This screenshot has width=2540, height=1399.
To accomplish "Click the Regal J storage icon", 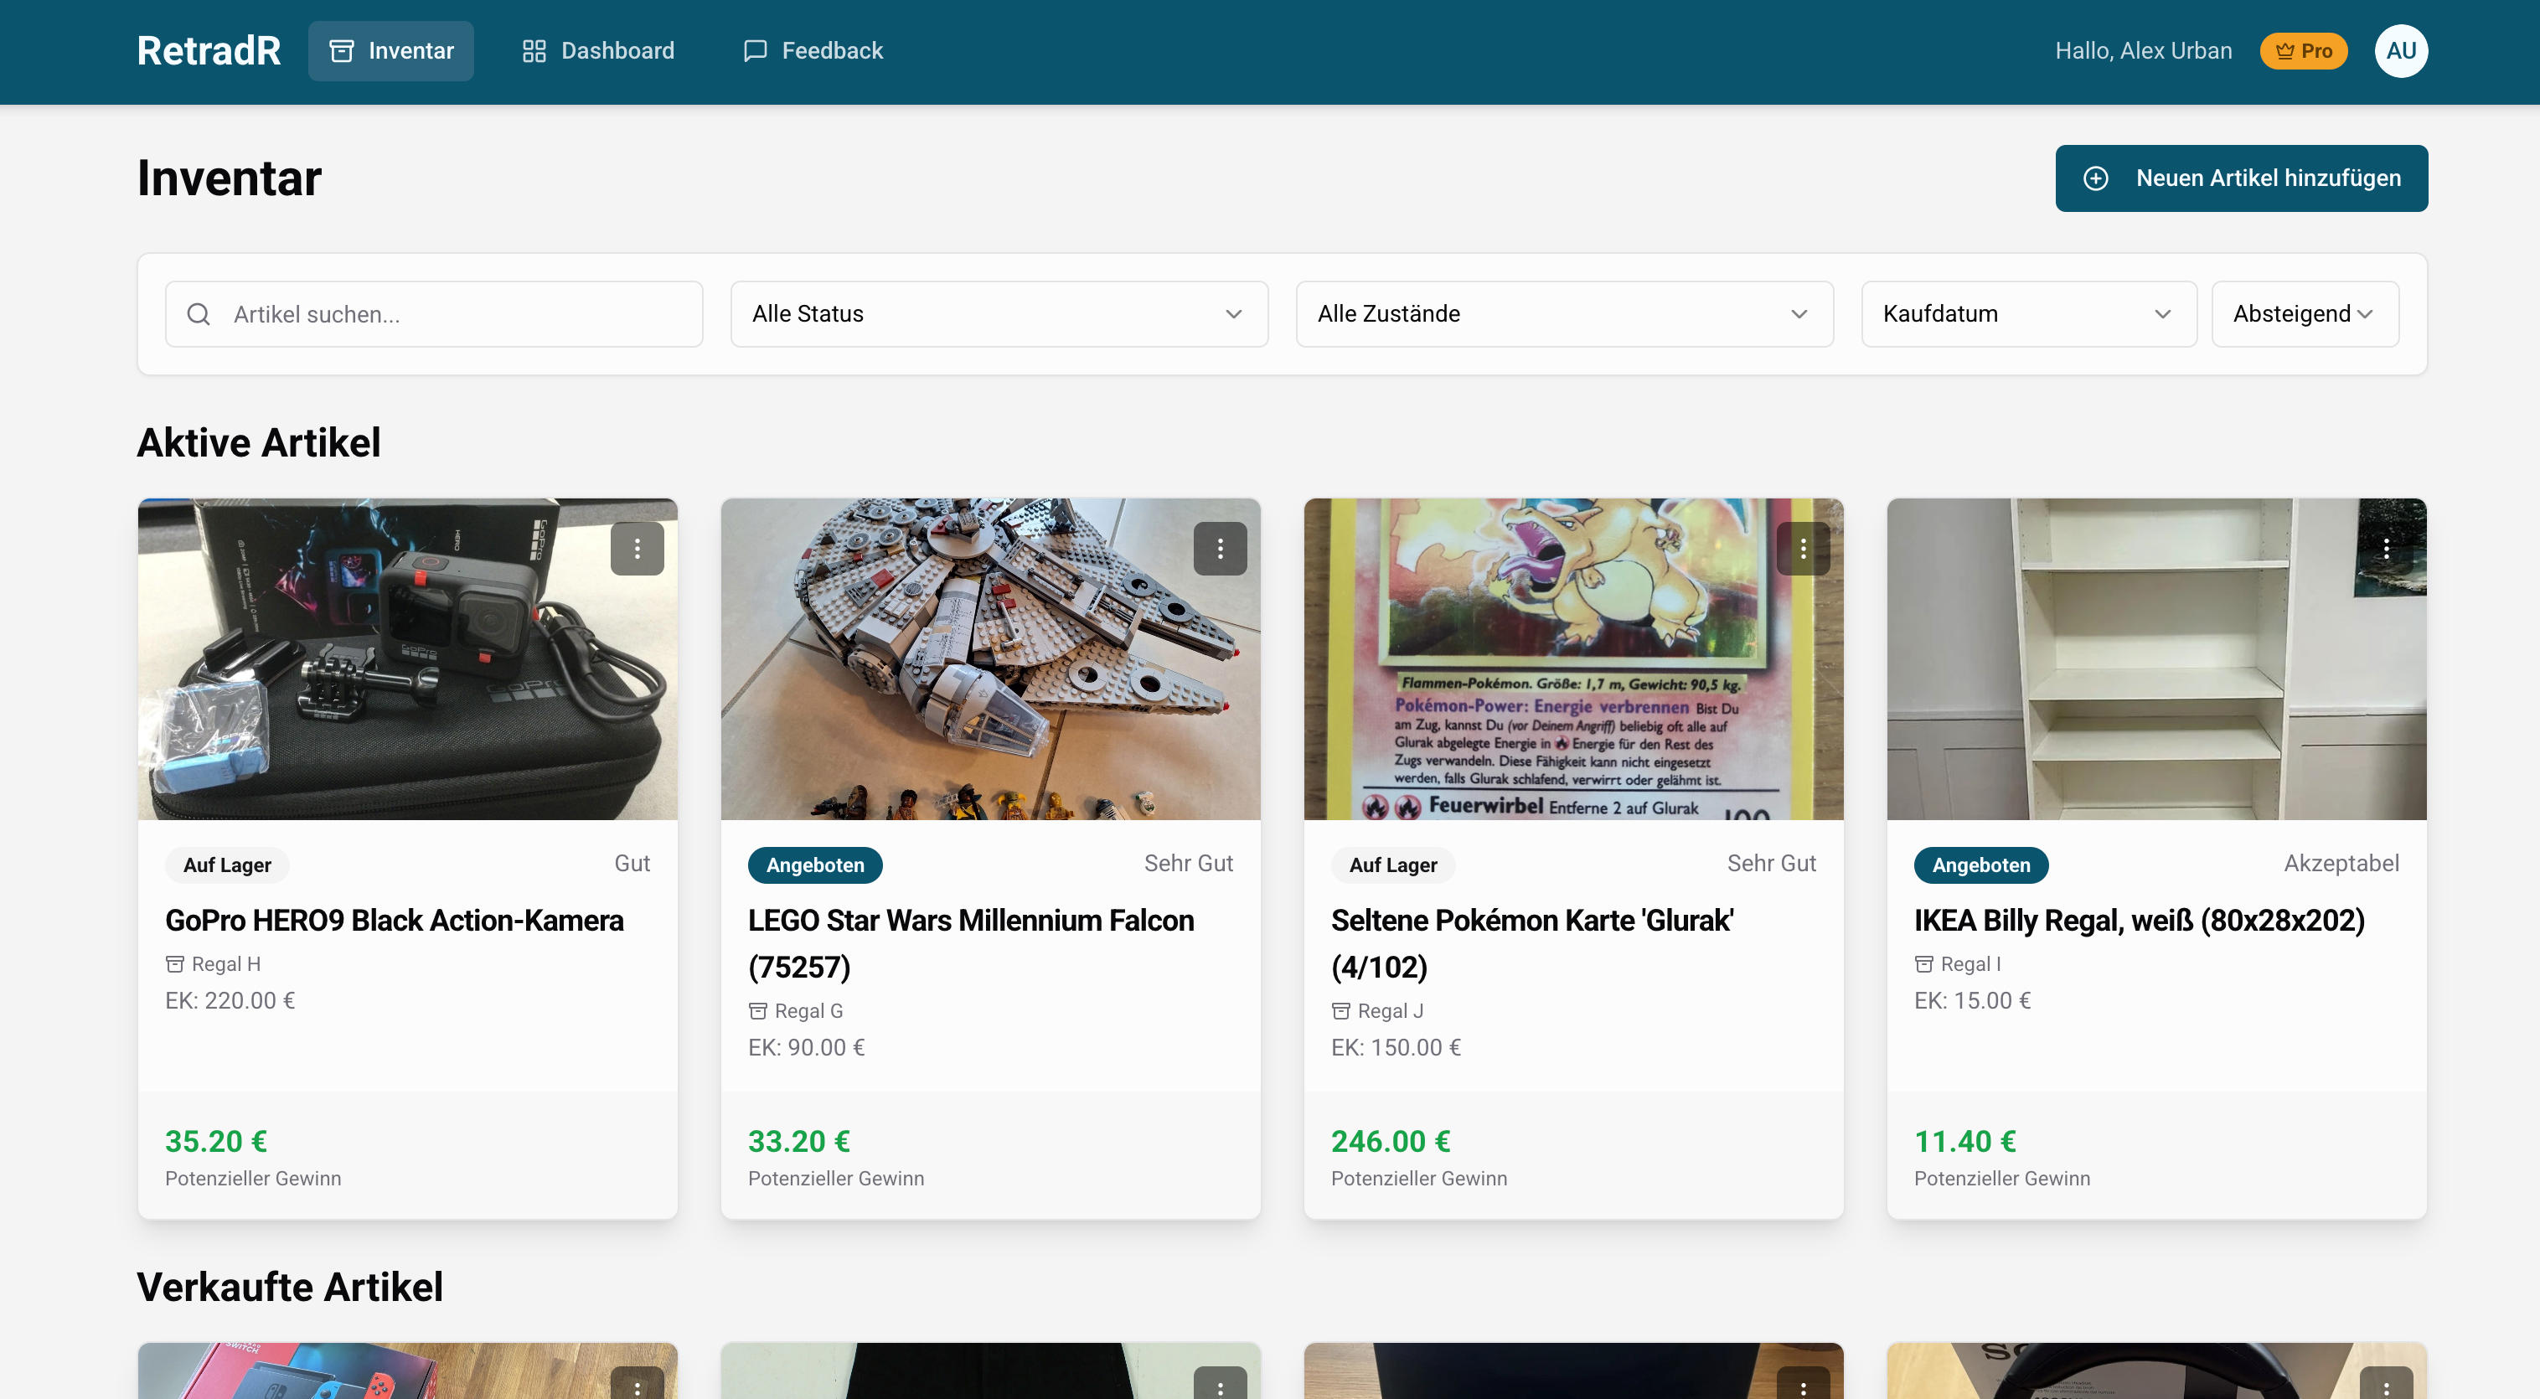I will click(1340, 1010).
